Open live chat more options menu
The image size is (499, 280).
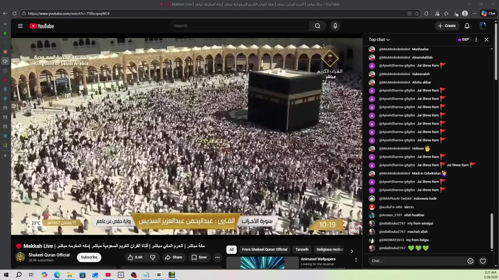(476, 40)
